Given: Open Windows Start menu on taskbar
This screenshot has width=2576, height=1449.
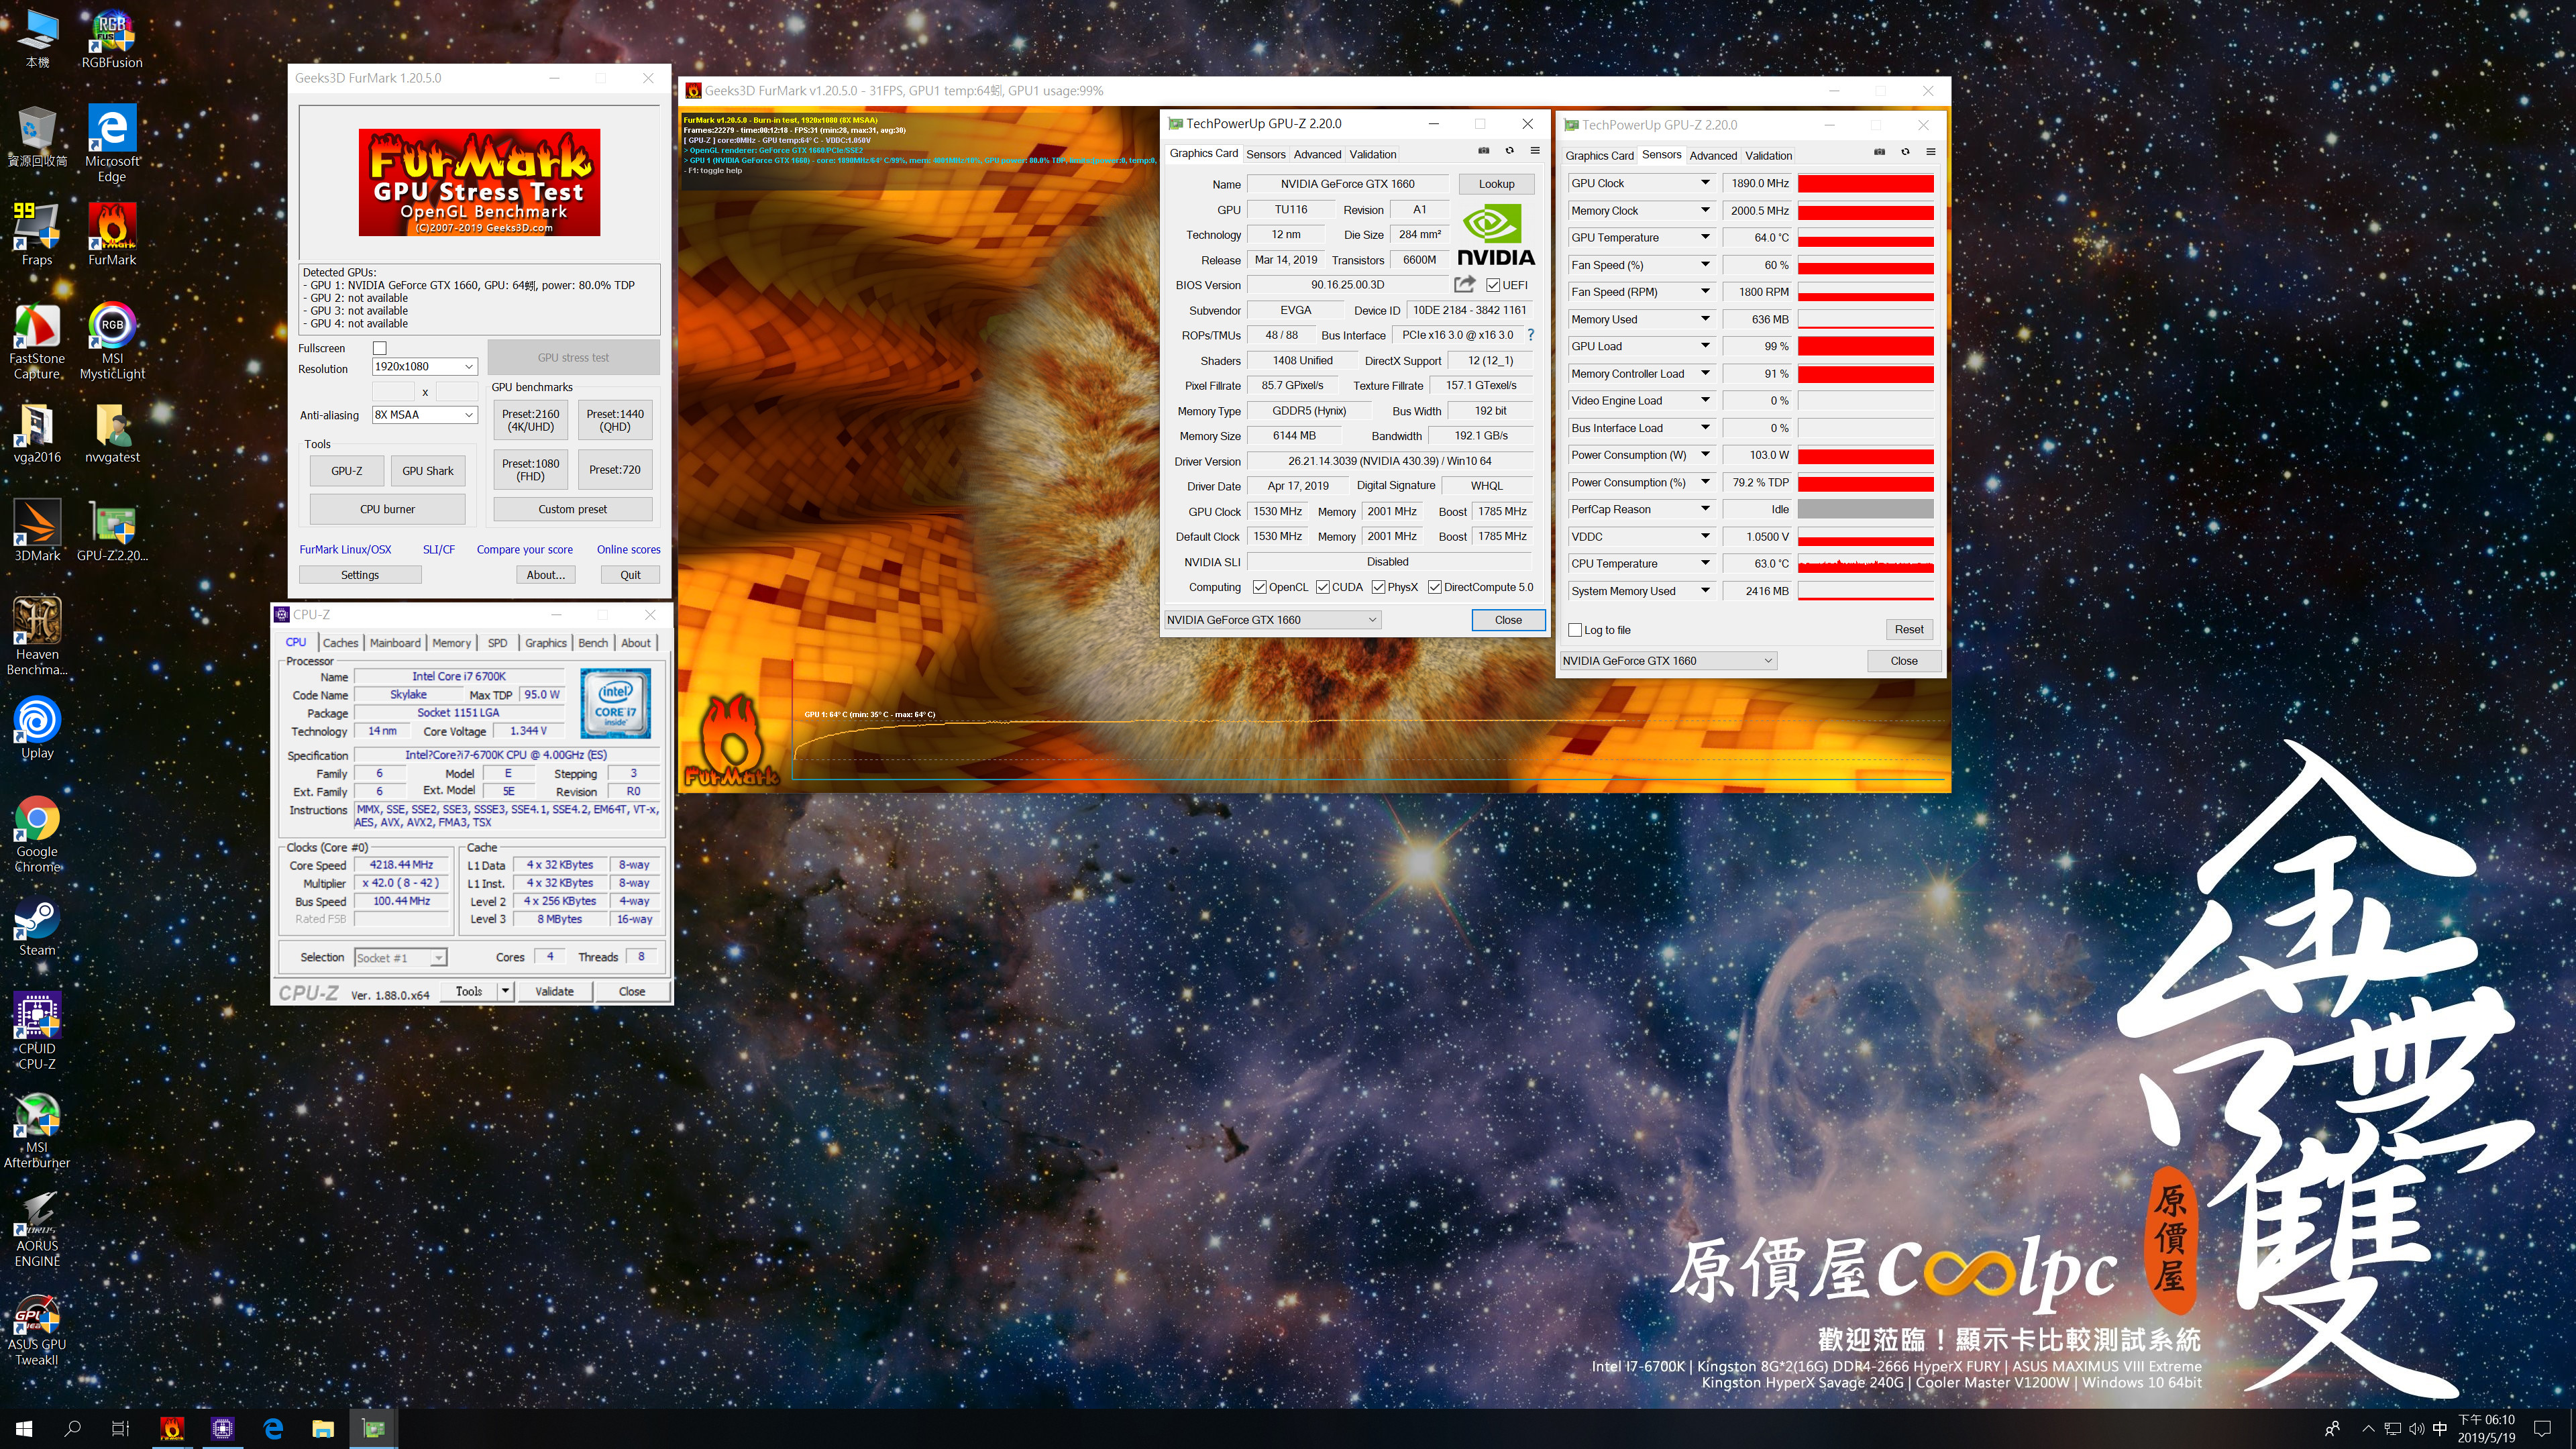Looking at the screenshot, I should (24, 1429).
